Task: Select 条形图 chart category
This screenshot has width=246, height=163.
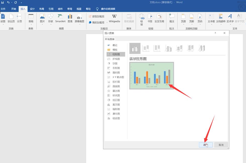Action: [116, 68]
